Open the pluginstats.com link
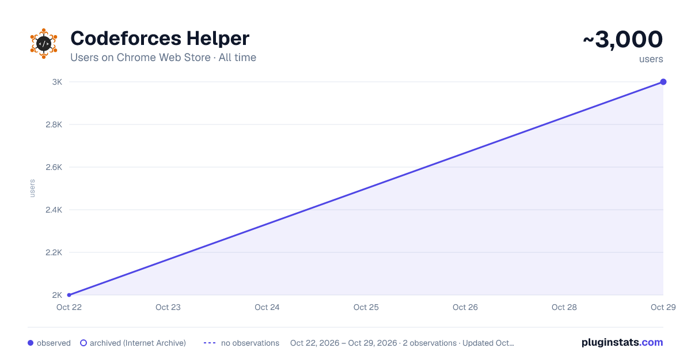This screenshot has height=363, width=691. coord(622,342)
